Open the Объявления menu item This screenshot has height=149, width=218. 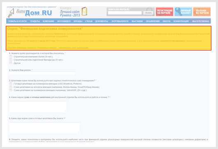coord(153,21)
